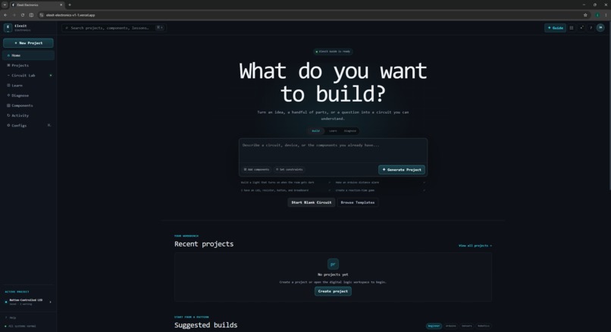Click the expand fullscreen icon in top bar
611x332 pixels.
[581, 27]
